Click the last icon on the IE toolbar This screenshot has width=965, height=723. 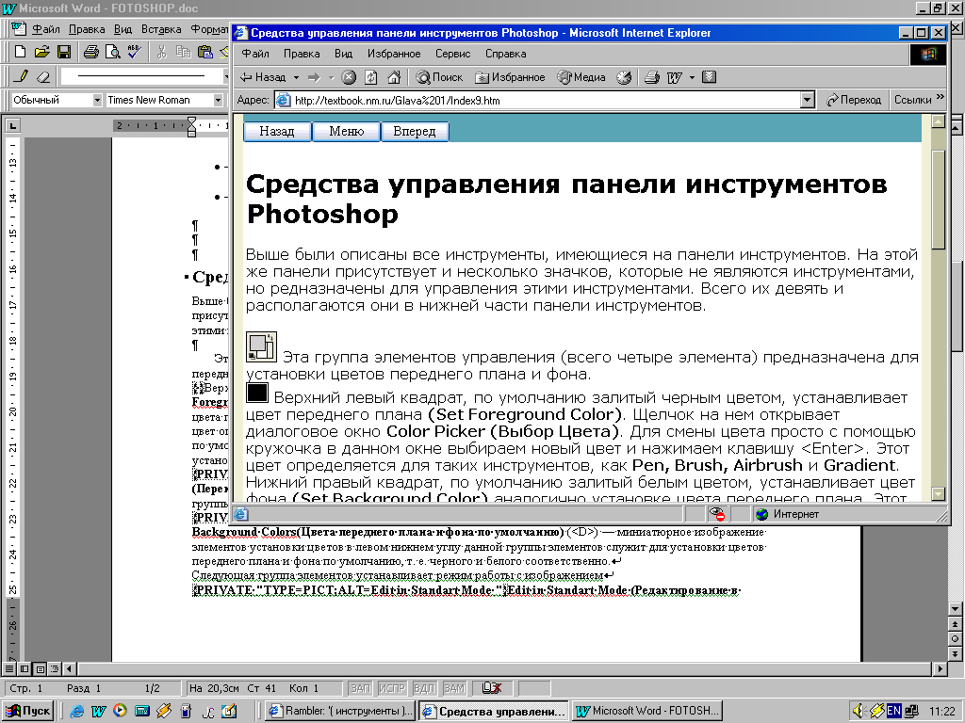(710, 77)
